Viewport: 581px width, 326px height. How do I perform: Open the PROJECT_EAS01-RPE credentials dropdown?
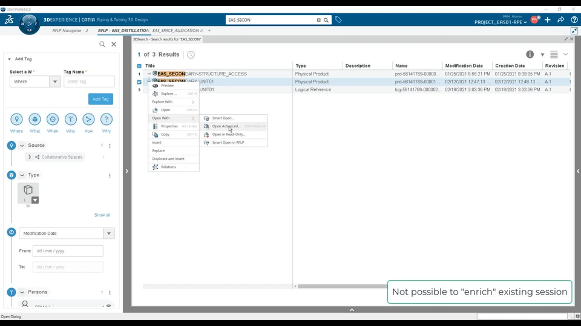click(x=501, y=22)
